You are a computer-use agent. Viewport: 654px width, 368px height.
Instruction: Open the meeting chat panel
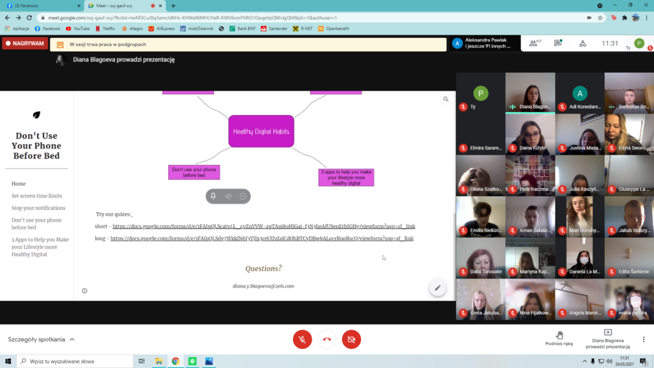[558, 43]
